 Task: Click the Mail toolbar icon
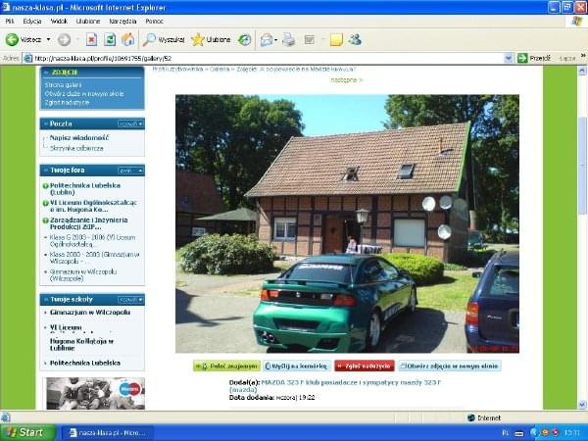click(x=267, y=40)
